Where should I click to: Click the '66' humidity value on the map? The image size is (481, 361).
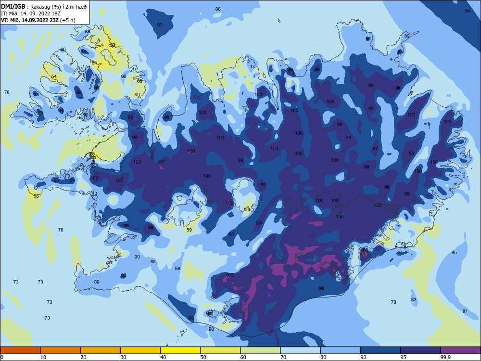(139, 81)
